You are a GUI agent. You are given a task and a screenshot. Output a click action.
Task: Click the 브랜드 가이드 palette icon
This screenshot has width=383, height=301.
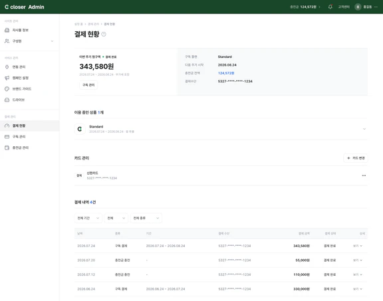(7, 89)
